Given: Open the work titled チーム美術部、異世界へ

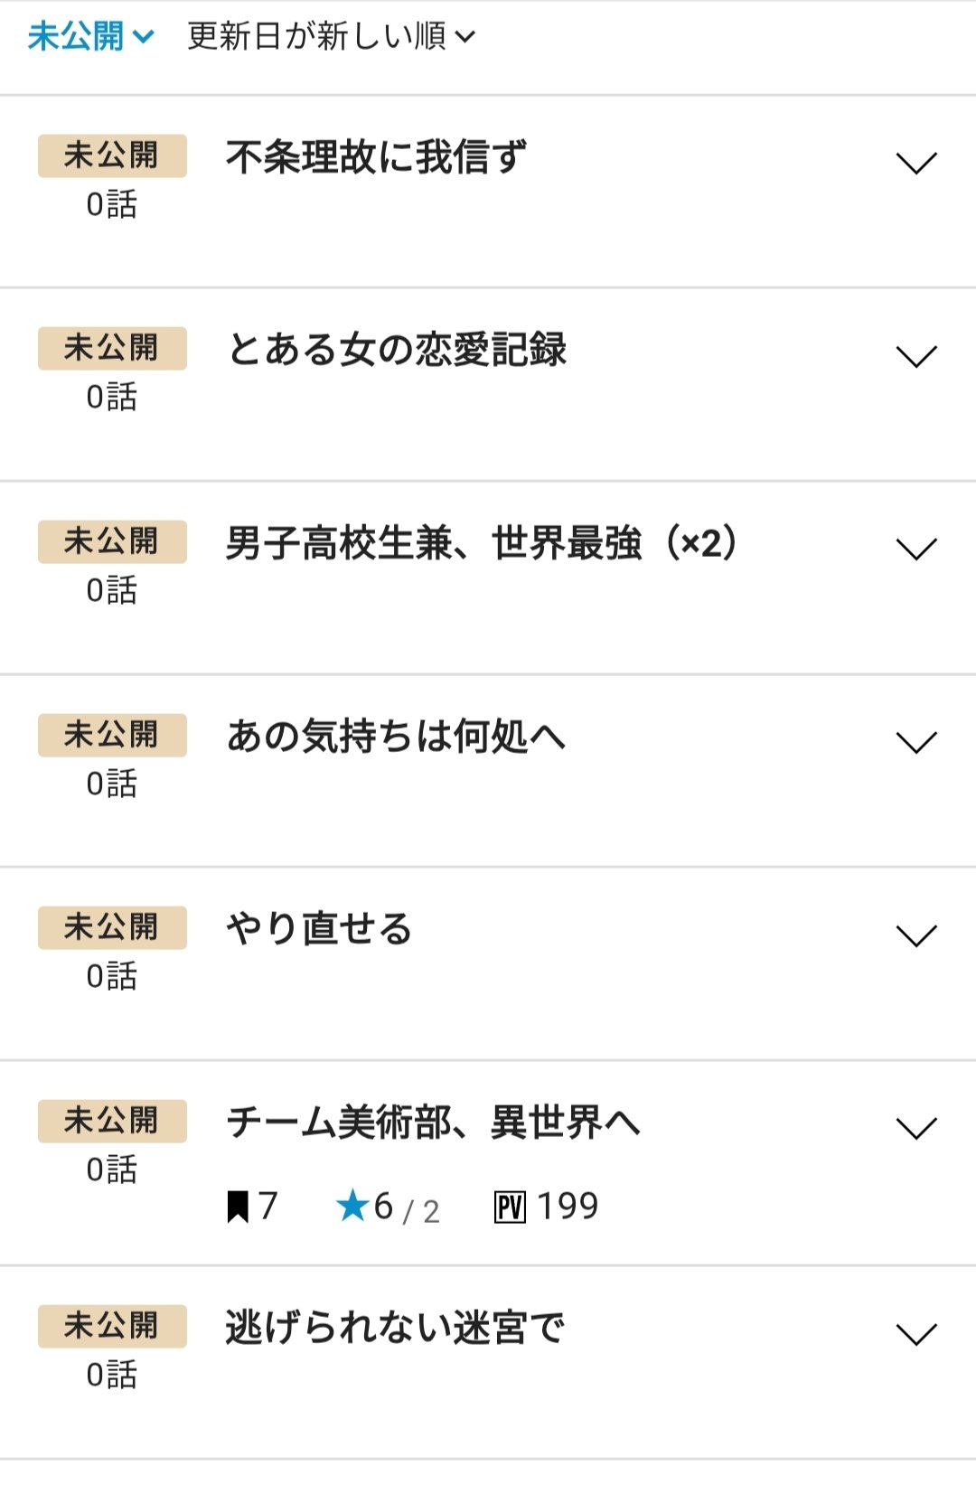Looking at the screenshot, I should (x=433, y=1123).
